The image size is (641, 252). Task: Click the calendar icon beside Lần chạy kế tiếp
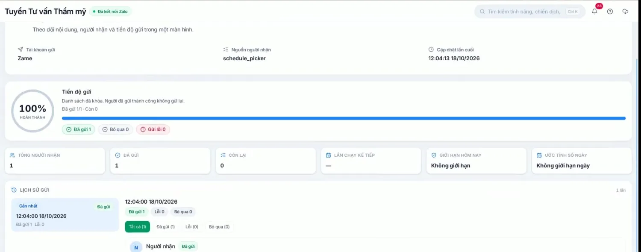click(x=329, y=155)
